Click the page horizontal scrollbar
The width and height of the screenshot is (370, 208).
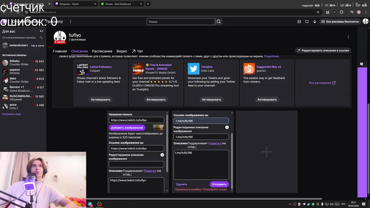click(204, 199)
